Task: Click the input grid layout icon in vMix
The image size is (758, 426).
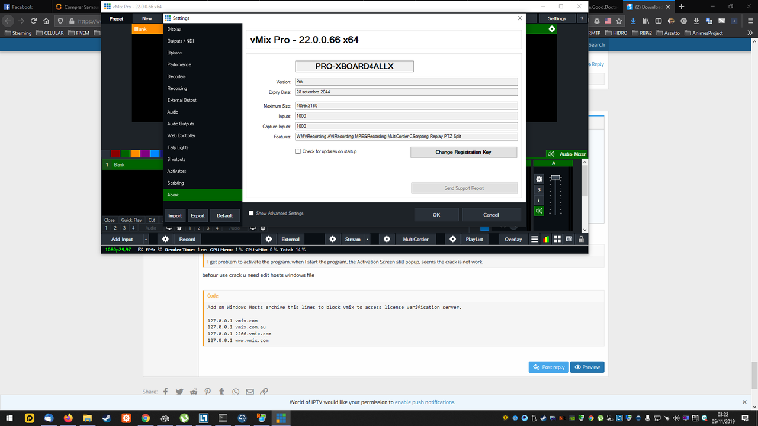Action: 558,239
